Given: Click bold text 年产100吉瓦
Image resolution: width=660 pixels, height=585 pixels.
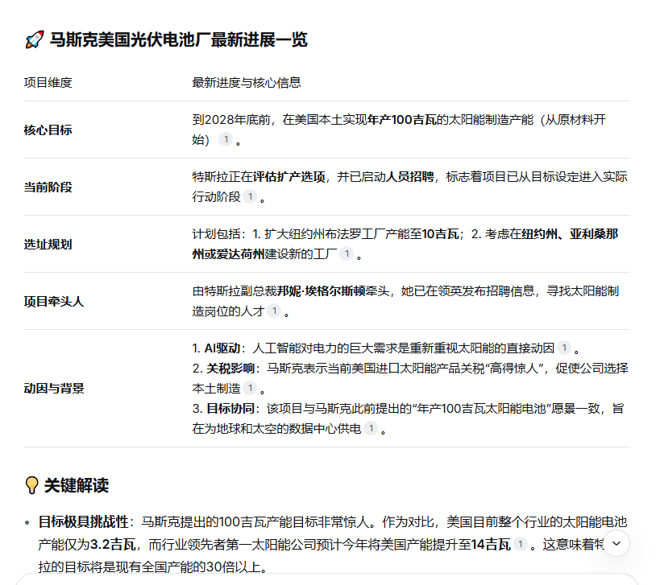Looking at the screenshot, I should [402, 120].
